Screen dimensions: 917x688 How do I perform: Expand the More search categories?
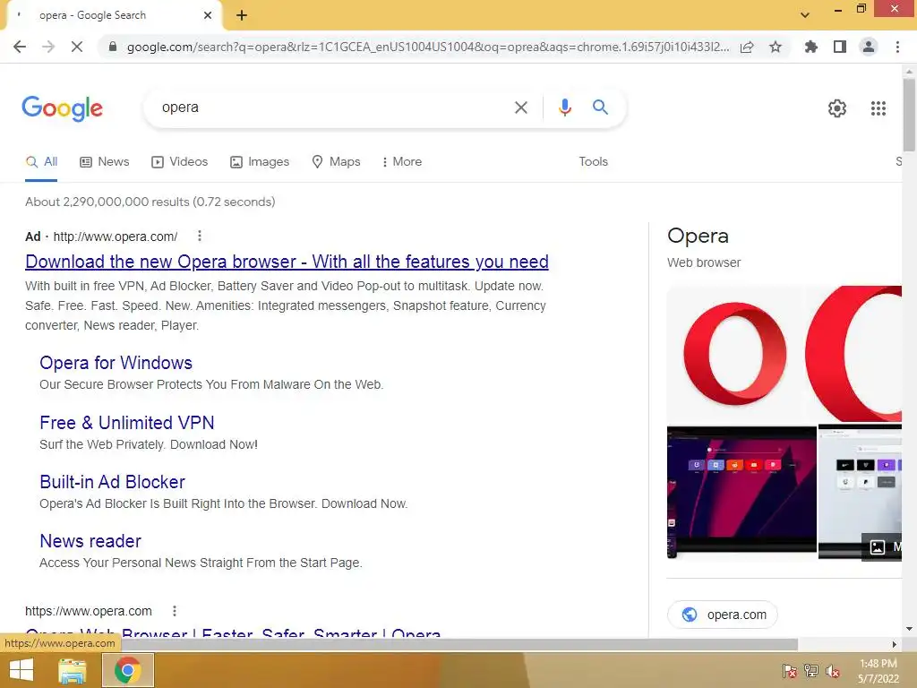[402, 162]
